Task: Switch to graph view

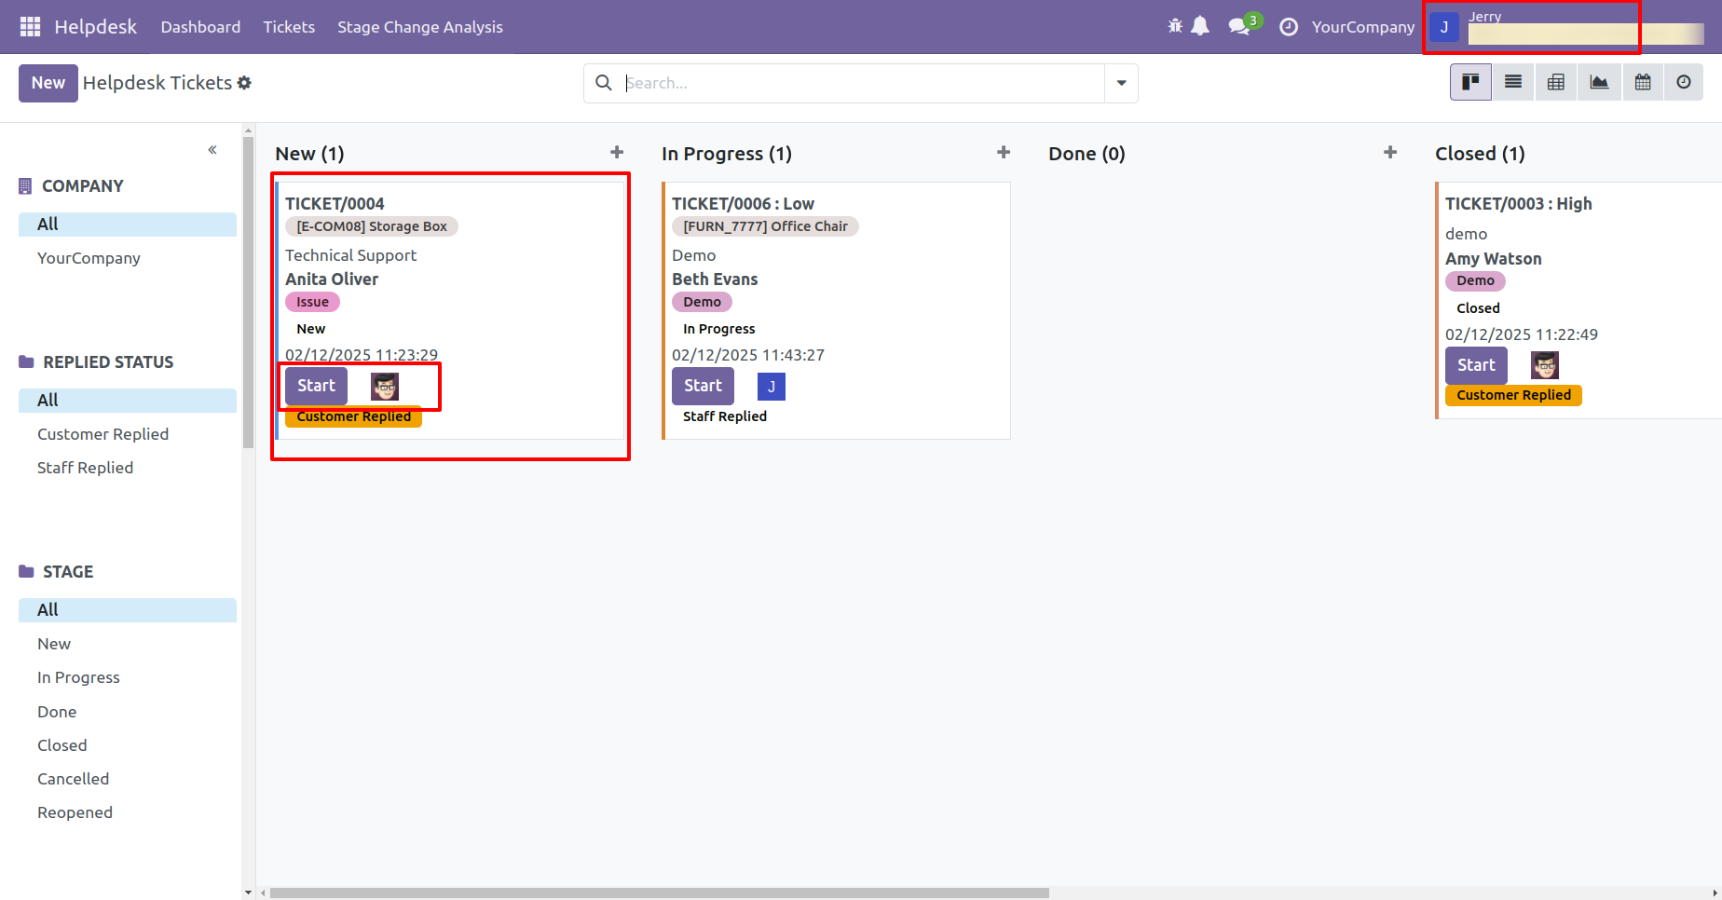Action: 1599,82
